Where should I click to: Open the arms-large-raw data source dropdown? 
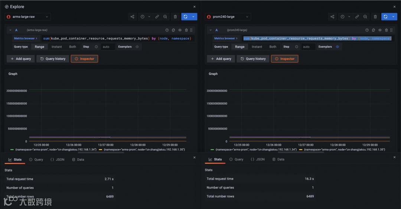[x=27, y=17]
